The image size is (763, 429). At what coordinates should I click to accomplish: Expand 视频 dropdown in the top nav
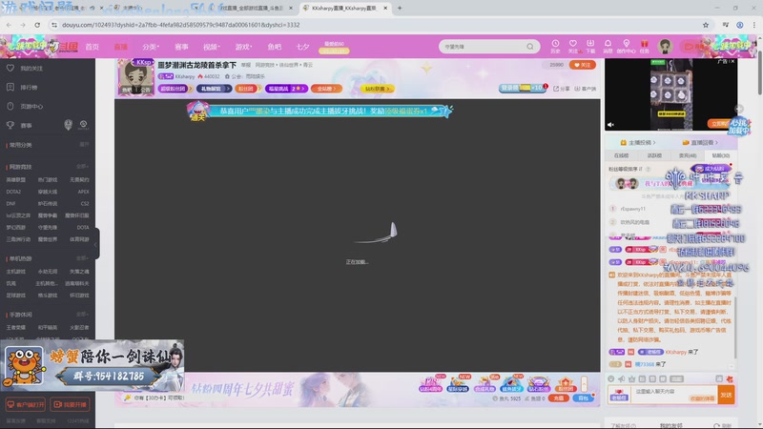(x=212, y=47)
